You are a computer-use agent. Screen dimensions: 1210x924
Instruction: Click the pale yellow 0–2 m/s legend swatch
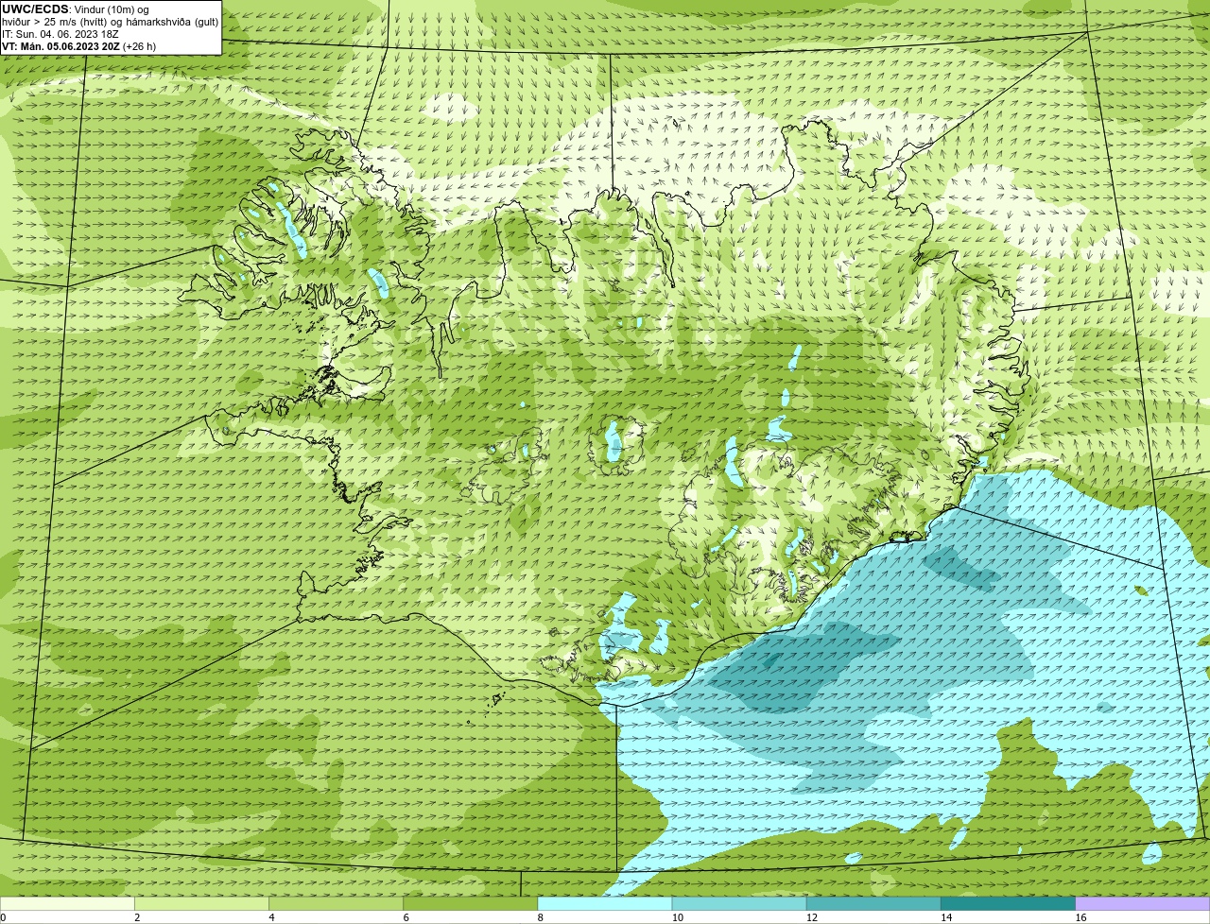(67, 903)
